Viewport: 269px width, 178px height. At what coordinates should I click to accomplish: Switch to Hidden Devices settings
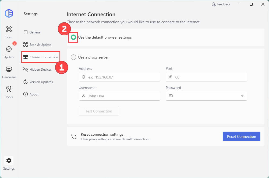point(40,70)
